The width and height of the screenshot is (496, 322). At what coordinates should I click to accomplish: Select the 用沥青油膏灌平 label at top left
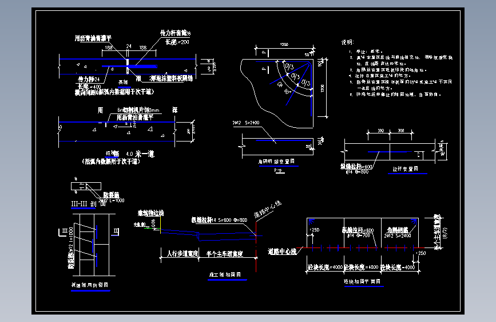tap(93, 38)
